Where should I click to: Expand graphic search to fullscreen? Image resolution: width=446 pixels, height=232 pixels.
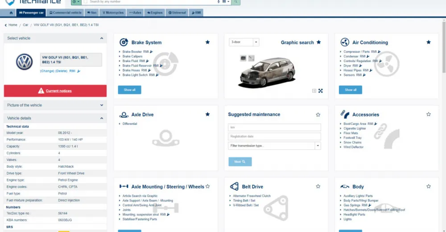[x=321, y=91]
